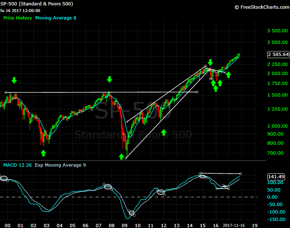Select the MACD crossover ellipse near 2012
Viewport: 290px width, 228px height.
tap(161, 192)
